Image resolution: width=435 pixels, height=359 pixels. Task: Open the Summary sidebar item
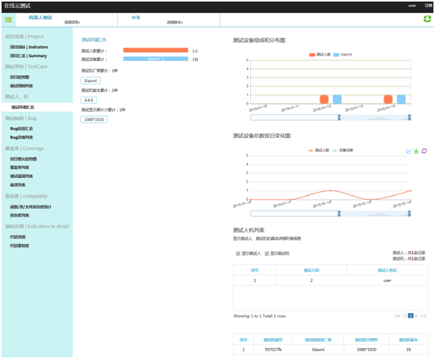29,56
